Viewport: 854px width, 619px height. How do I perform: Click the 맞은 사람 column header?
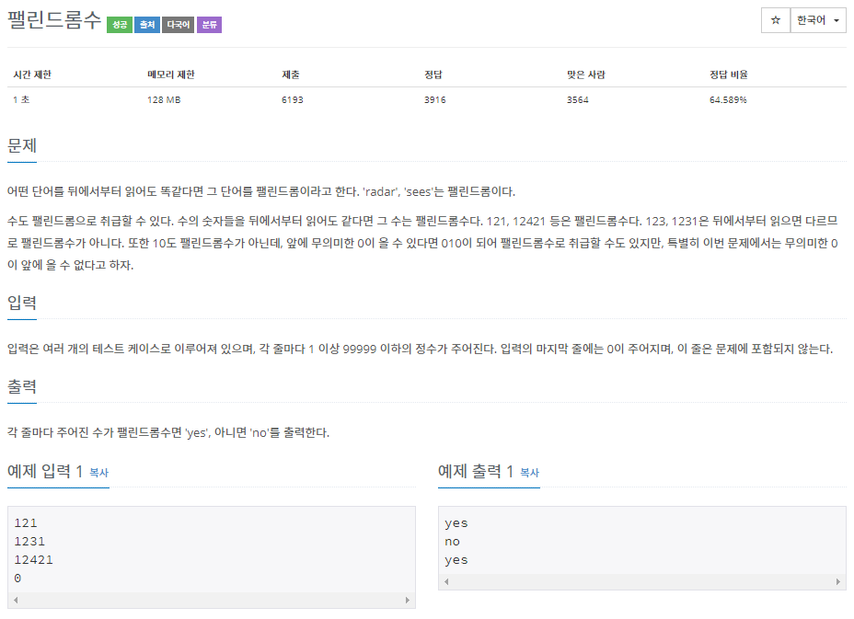[586, 75]
